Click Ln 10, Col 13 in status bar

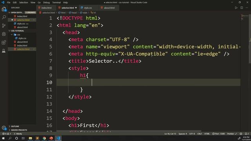[170, 134]
